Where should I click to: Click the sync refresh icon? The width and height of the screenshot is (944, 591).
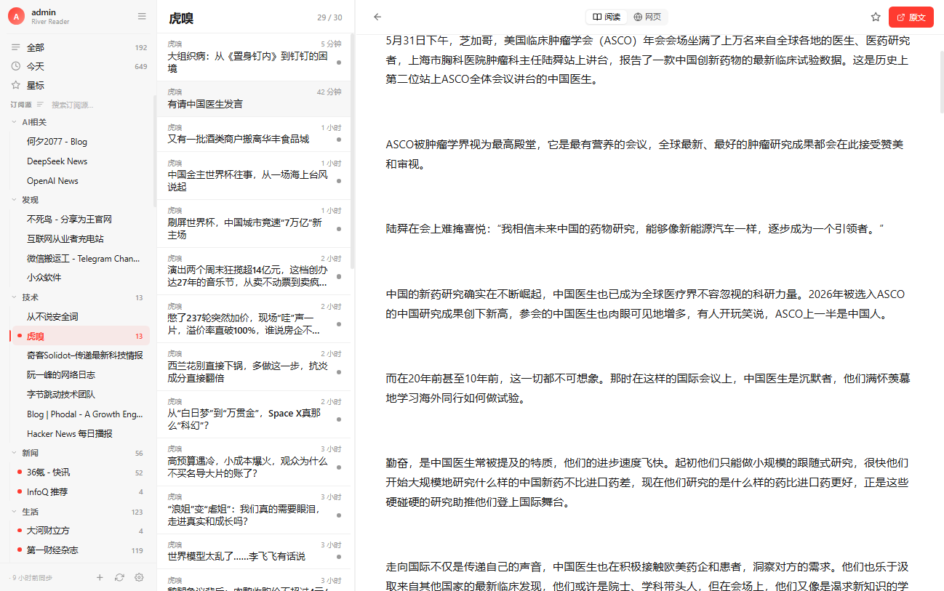119,577
